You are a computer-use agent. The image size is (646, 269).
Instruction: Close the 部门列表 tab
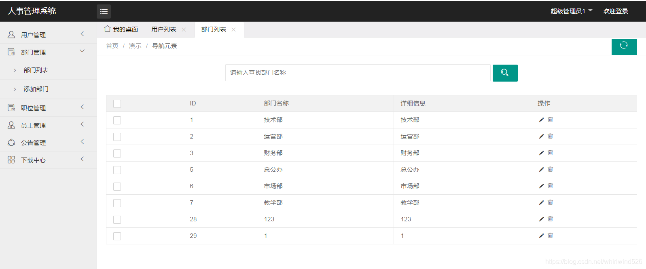click(234, 29)
